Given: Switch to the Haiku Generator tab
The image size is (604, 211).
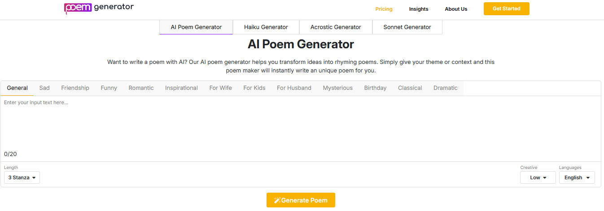Looking at the screenshot, I should pos(266,27).
